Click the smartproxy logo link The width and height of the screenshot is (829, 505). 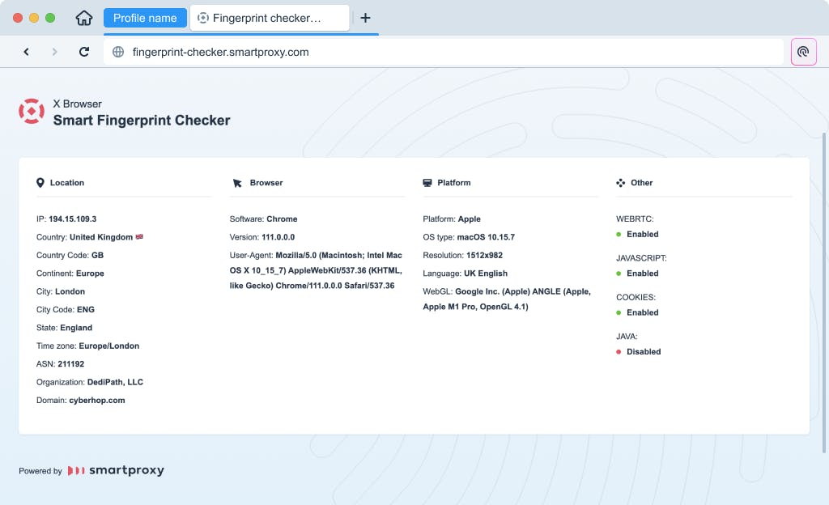coord(116,470)
